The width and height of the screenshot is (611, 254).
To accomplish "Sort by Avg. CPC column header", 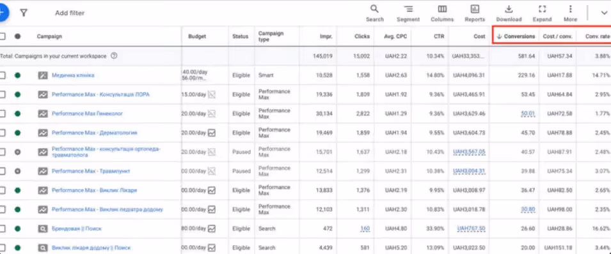I will point(396,36).
